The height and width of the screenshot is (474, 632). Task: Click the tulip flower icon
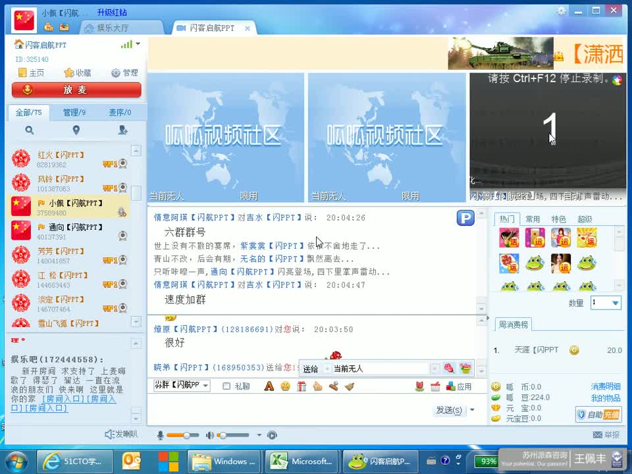click(419, 386)
